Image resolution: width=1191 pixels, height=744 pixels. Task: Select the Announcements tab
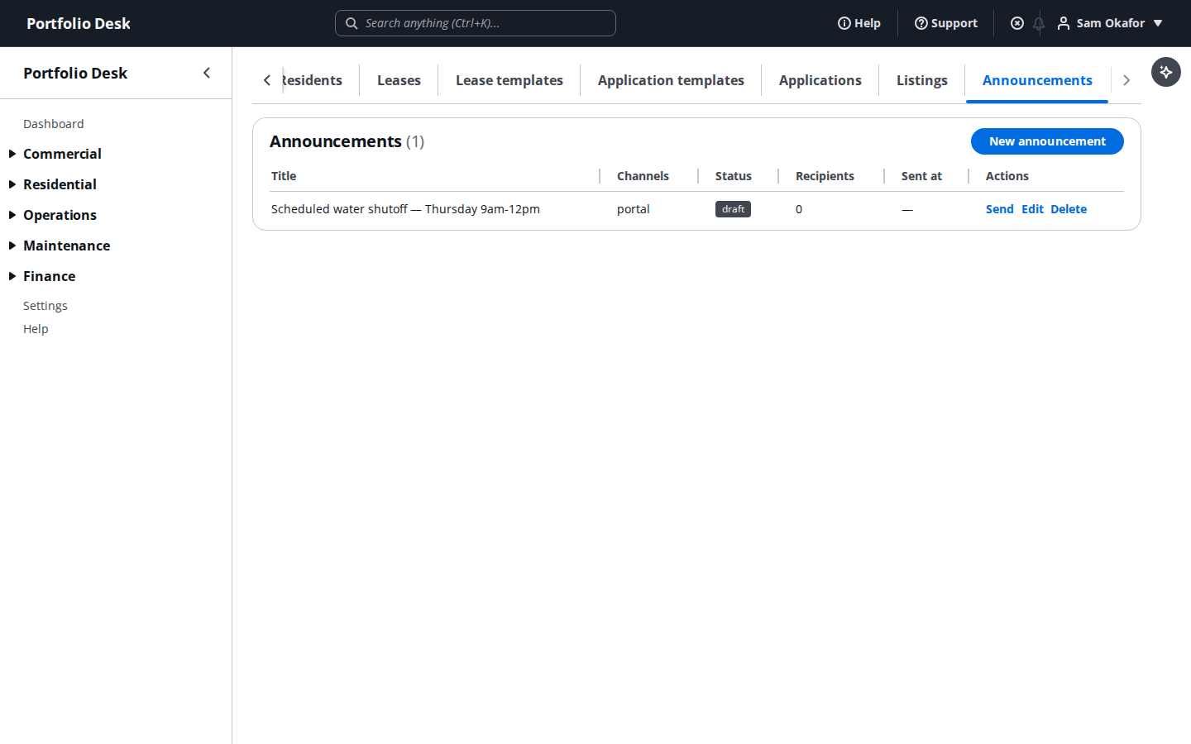point(1037,80)
